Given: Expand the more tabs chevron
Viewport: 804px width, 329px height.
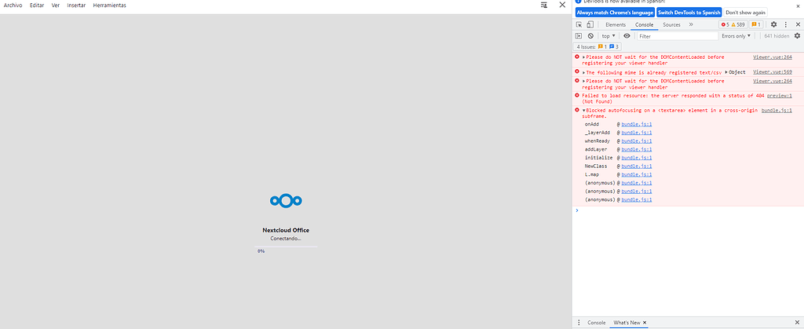Looking at the screenshot, I should click(691, 24).
